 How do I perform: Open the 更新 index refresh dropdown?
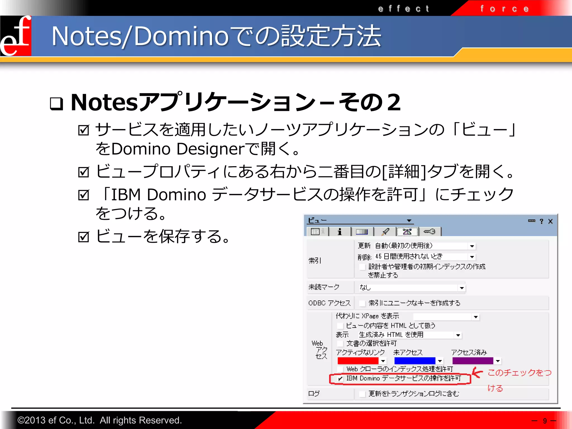(x=472, y=246)
